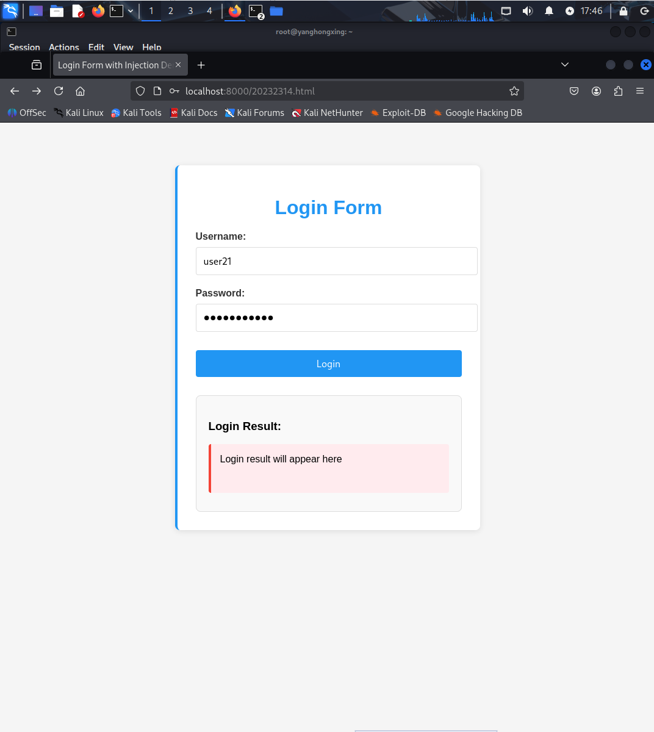Open the Firefox hamburger application menu
654x732 pixels.
click(x=640, y=91)
